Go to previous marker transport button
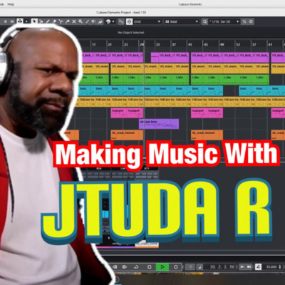The image size is (285, 285). (x=114, y=267)
